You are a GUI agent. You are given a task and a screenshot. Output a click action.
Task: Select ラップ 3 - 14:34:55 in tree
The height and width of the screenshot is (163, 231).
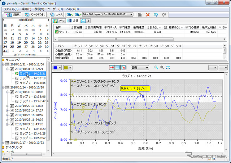click(32, 83)
